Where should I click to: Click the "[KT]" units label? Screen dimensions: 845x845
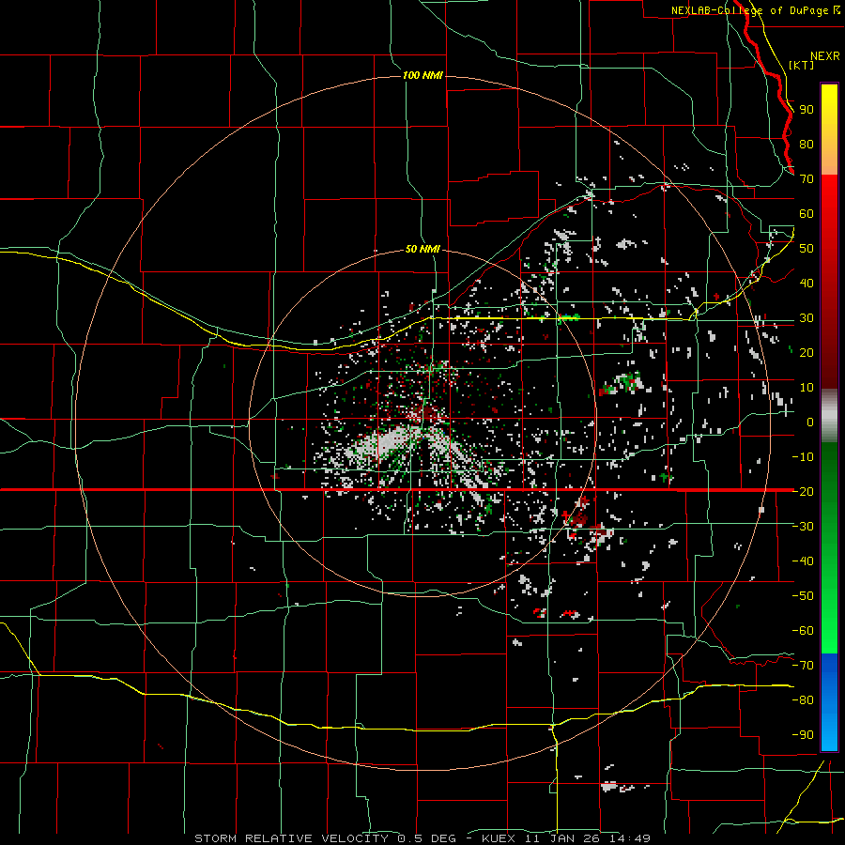tap(801, 65)
